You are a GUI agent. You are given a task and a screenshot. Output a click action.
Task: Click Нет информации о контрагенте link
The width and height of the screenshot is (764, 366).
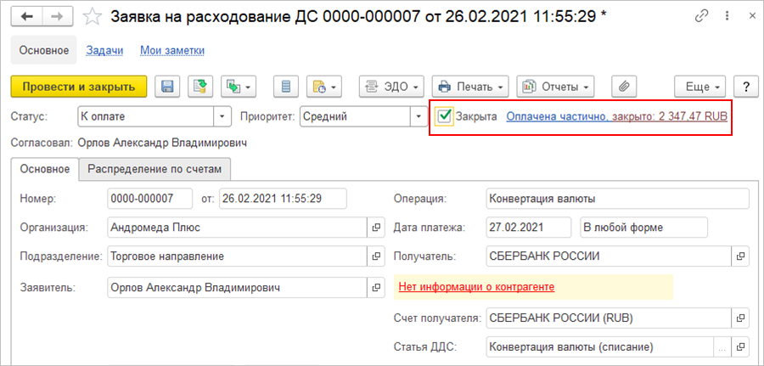(x=476, y=286)
